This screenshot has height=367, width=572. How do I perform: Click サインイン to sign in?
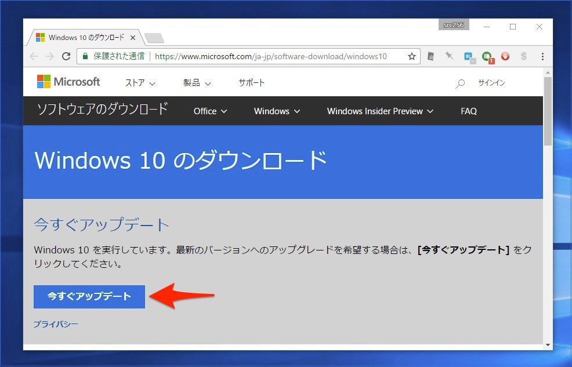[491, 83]
